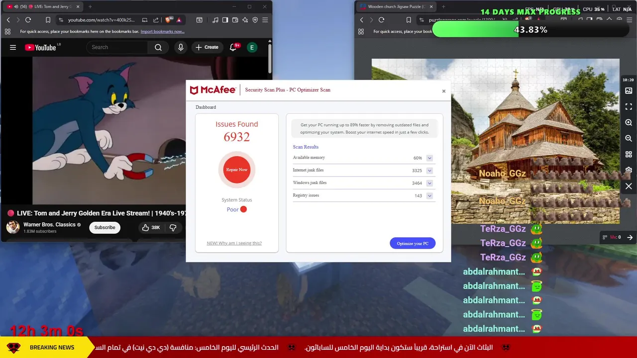Expand the Windows junk files result
The image size is (637, 358).
point(429,183)
